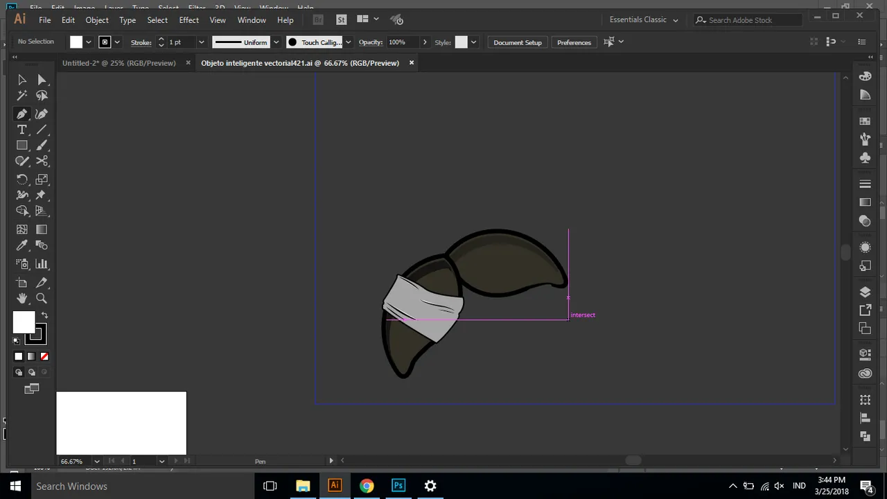The width and height of the screenshot is (887, 499).
Task: Swap fill and stroke colors arrow
Action: click(44, 315)
